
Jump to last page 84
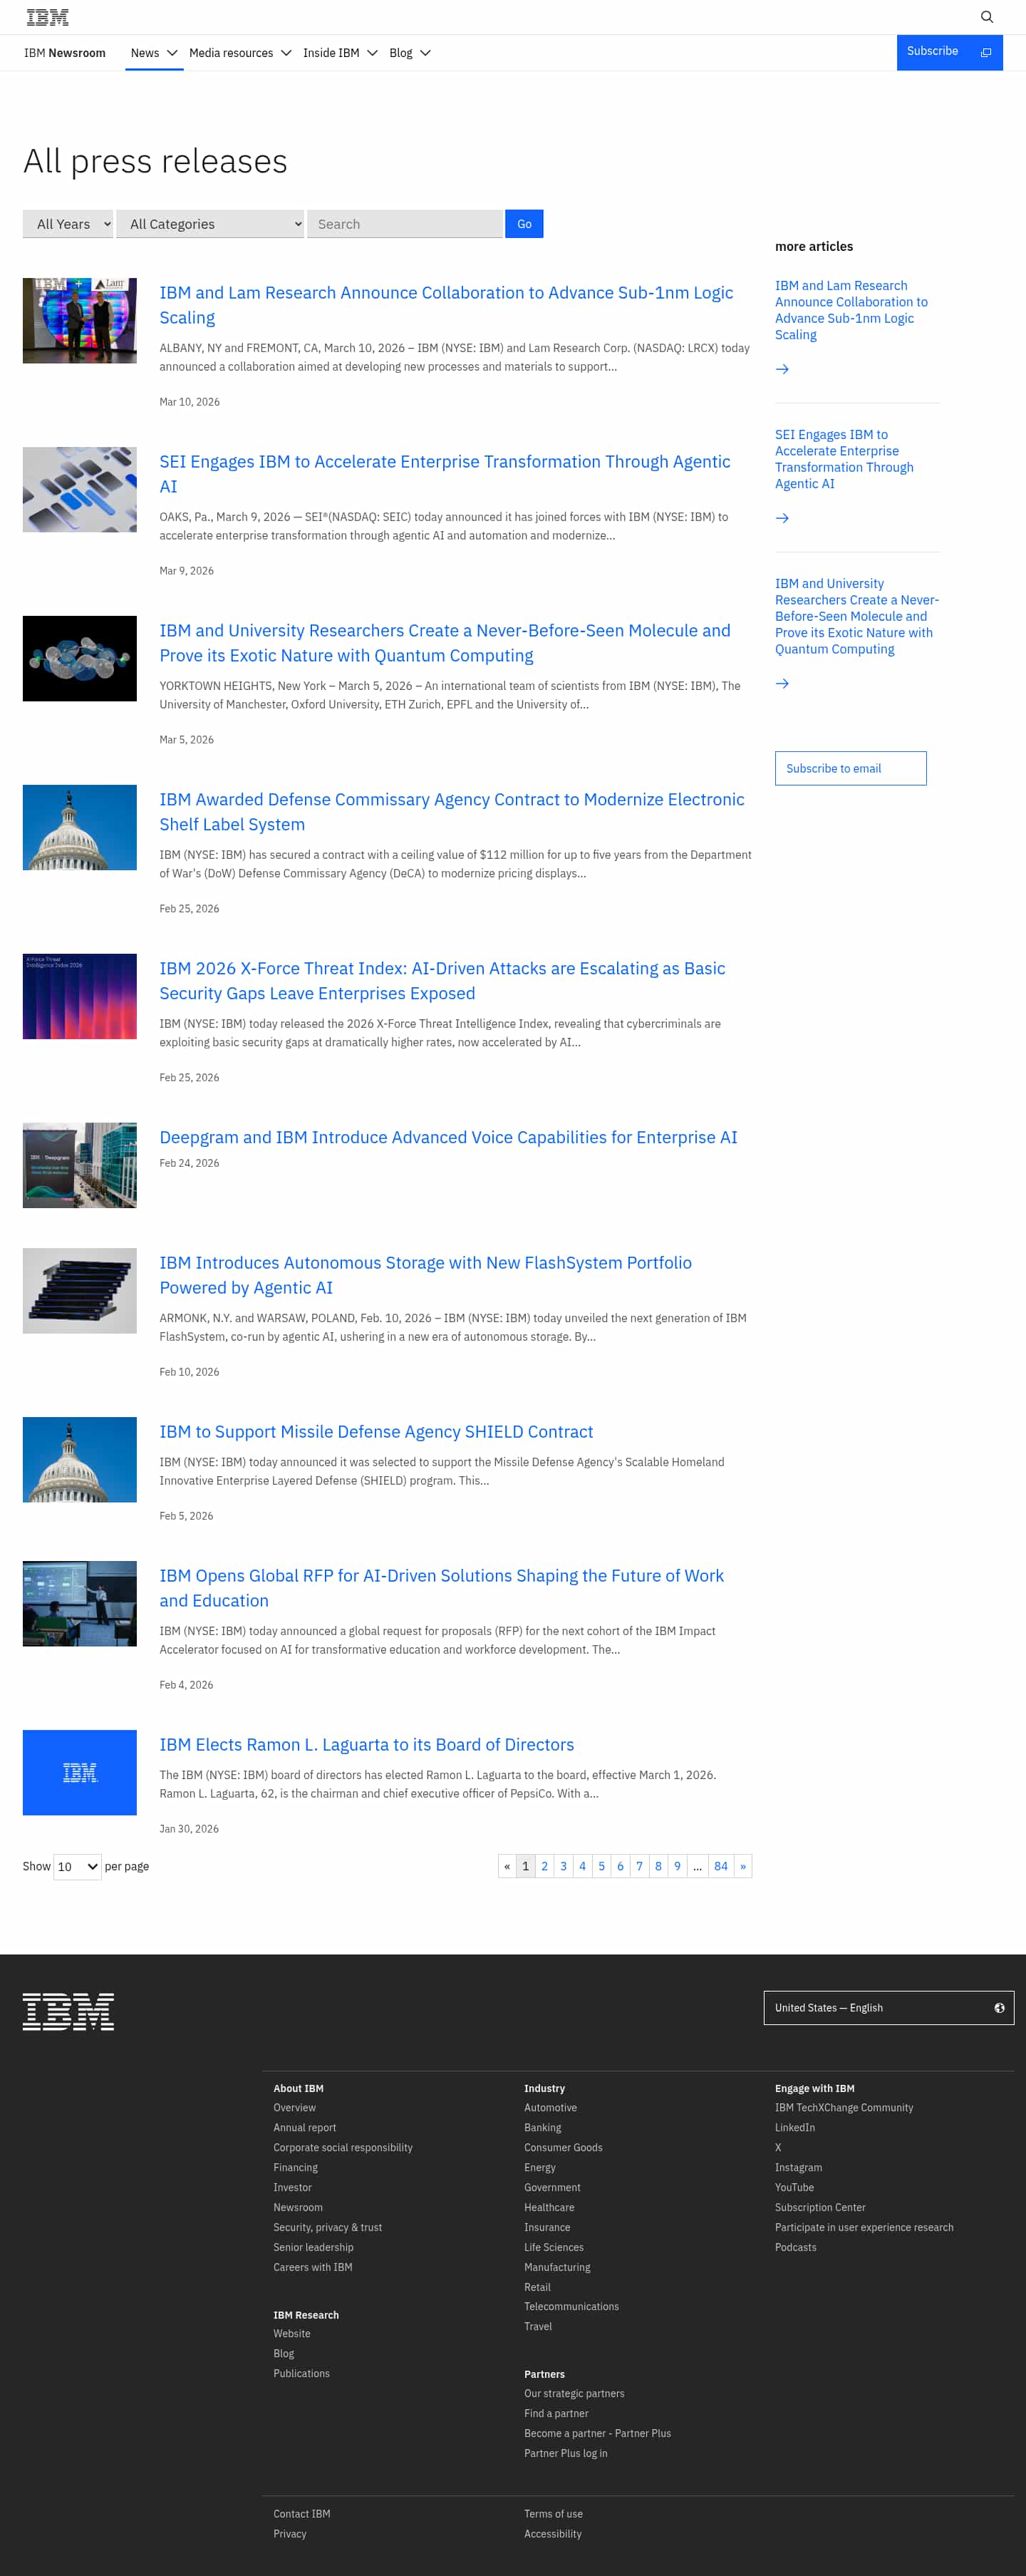pyautogui.click(x=721, y=1866)
